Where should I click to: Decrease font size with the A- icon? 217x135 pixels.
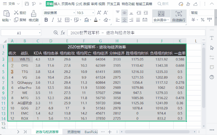(x=106, y=13)
